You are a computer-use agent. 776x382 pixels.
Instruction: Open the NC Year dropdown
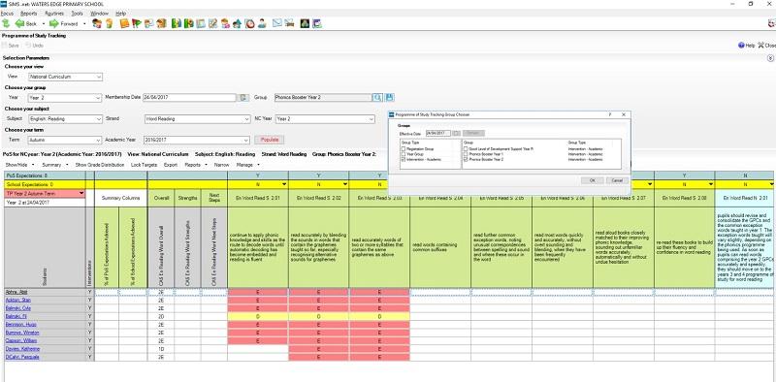(325, 118)
